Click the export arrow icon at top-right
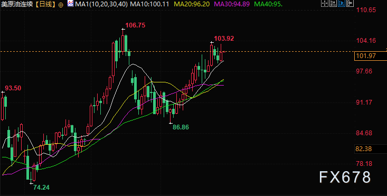Viewport: 387px width, 196px height. click(x=350, y=3)
